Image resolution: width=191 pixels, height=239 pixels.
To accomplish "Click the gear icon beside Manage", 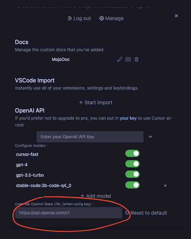I will [102, 18].
